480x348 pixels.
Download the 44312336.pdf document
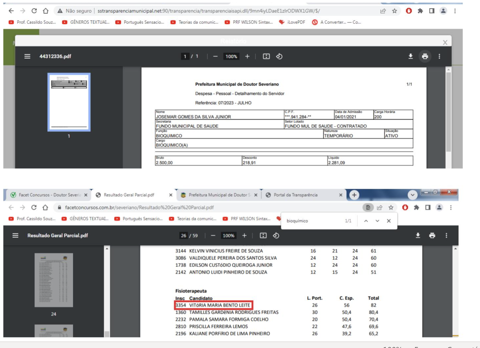coord(410,56)
